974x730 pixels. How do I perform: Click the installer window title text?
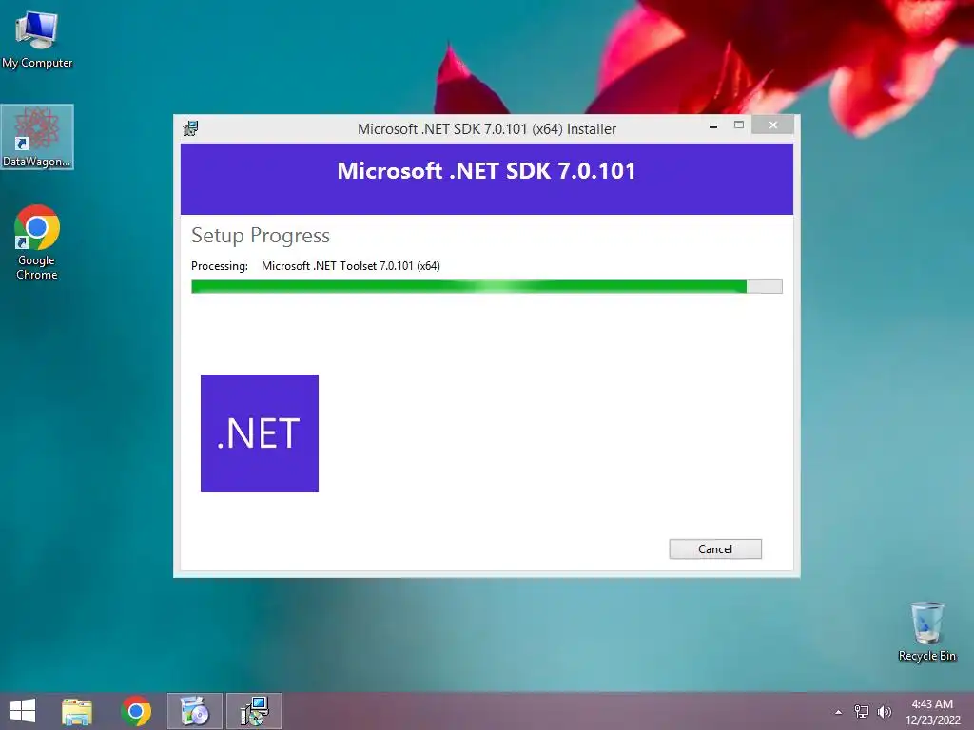click(486, 128)
